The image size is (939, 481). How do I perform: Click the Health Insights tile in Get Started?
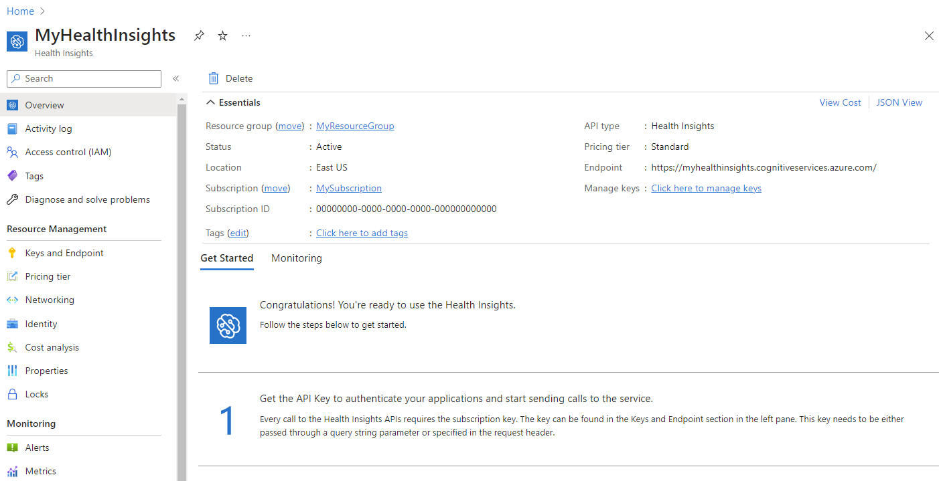coord(228,325)
